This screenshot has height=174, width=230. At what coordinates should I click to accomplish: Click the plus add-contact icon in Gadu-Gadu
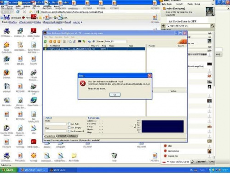click(163, 25)
